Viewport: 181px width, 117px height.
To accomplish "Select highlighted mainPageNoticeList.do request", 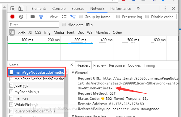I will tap(36, 72).
